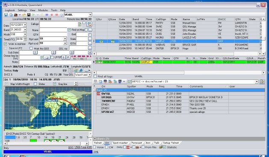Click the open folder icon beside From file
This screenshot has width=269, height=157.
tap(160, 147)
